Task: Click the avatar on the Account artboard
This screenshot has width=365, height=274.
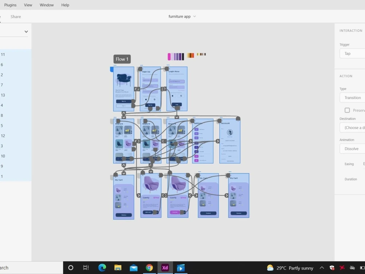Action: [230, 132]
